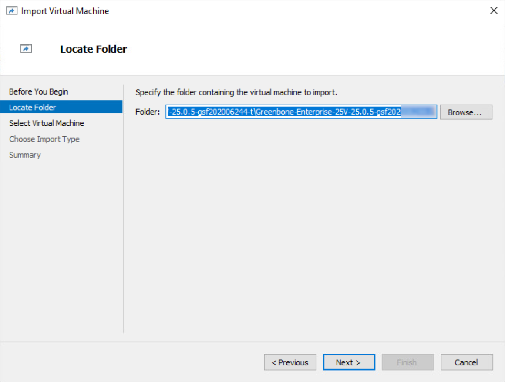The image size is (505, 382).
Task: Click the Import Virtual Machine title text
Action: coord(65,11)
